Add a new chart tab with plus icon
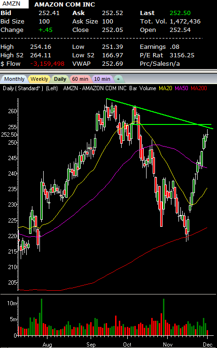 [x=118, y=79]
